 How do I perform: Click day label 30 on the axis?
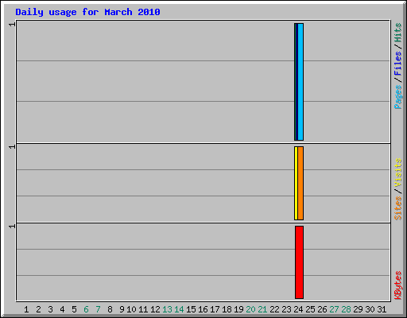pos(370,309)
